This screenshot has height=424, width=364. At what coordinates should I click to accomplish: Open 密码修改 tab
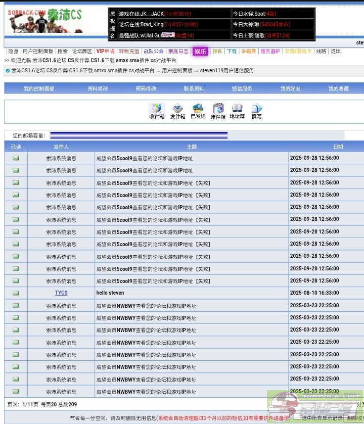tap(146, 88)
